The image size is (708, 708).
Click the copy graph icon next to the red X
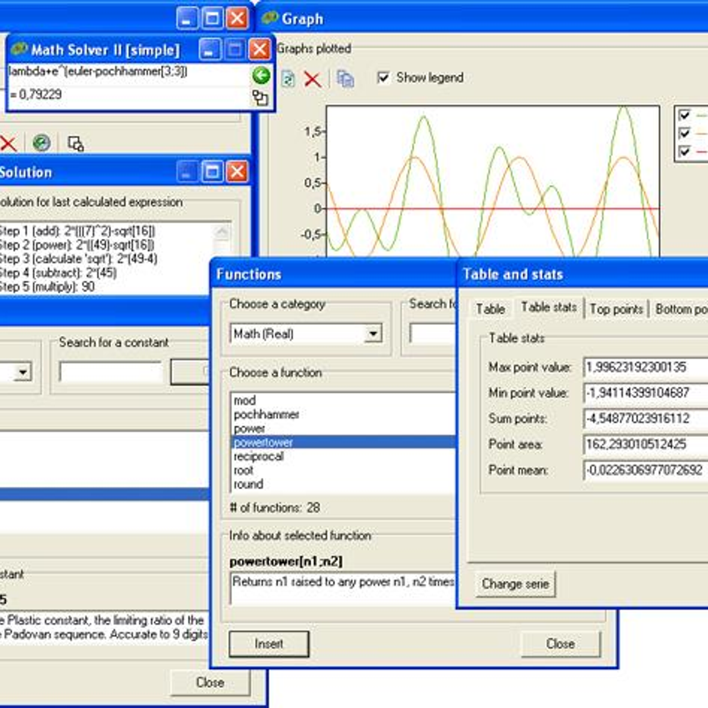[345, 79]
